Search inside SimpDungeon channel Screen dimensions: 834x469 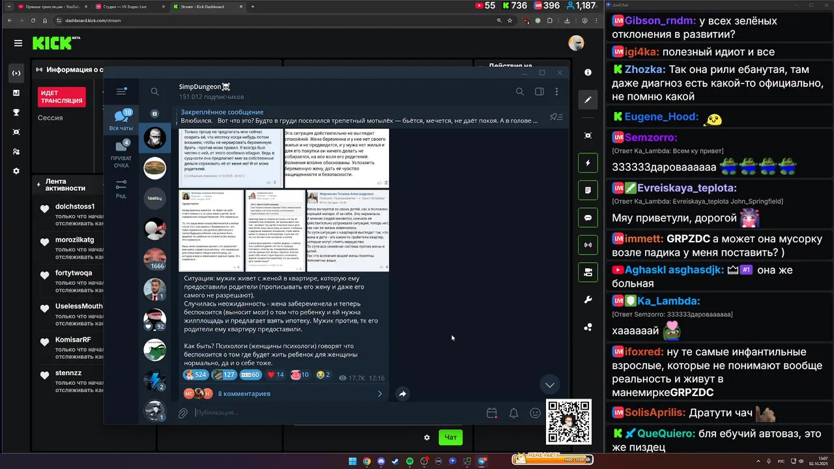pos(520,92)
